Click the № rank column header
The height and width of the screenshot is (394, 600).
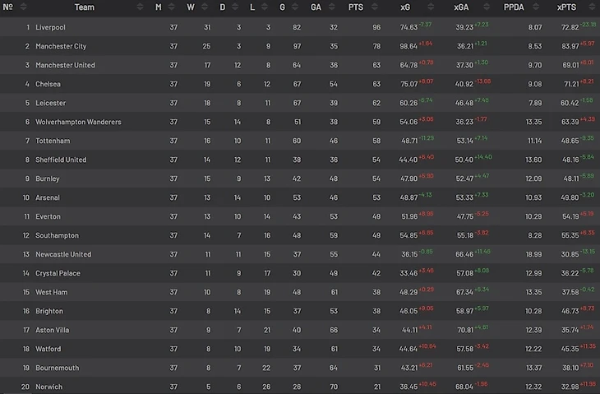pos(8,7)
